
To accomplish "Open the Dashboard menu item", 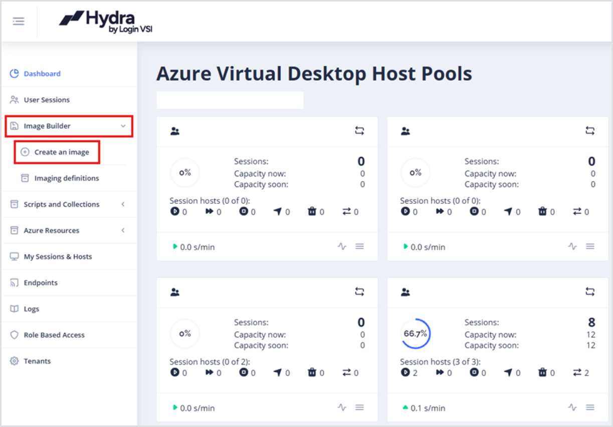I will point(42,74).
